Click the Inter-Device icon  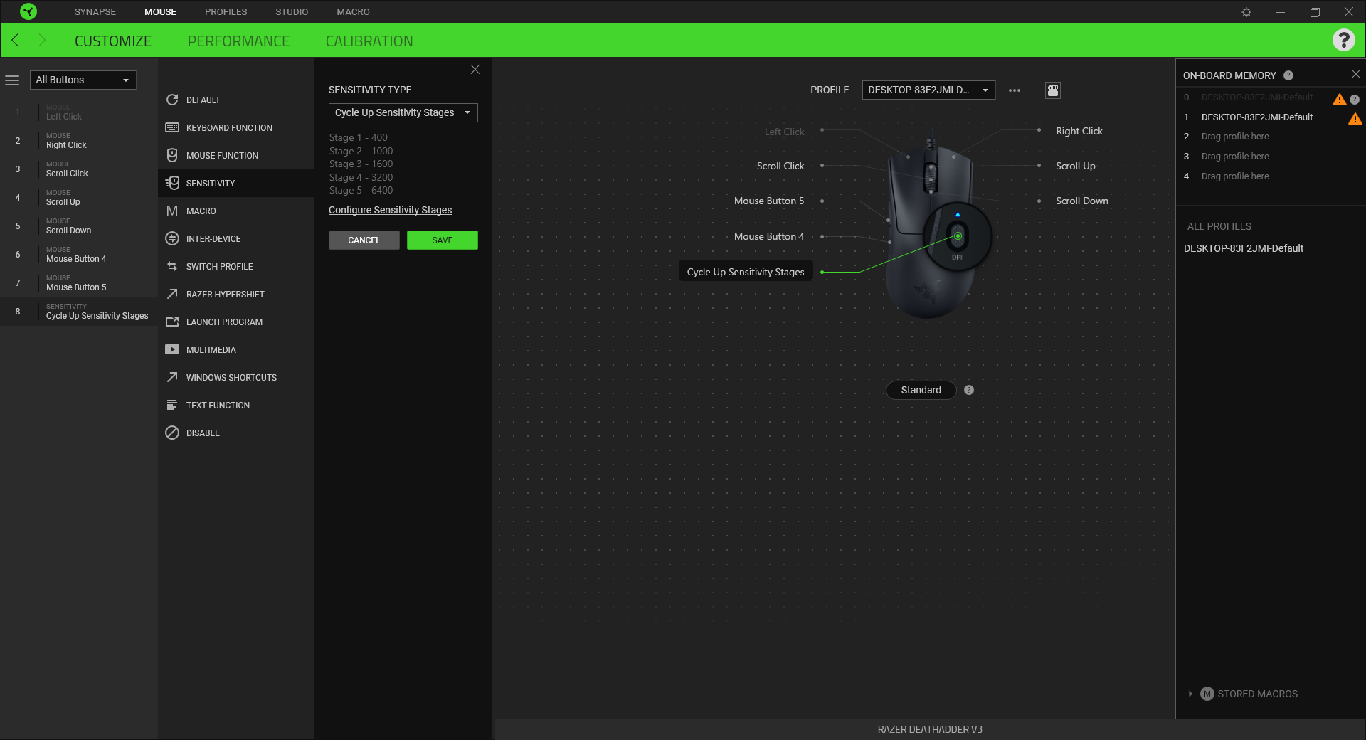(x=172, y=238)
